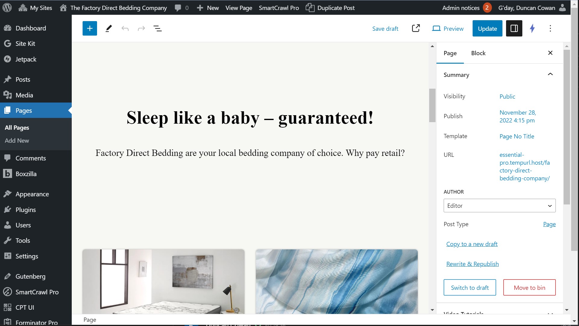The width and height of the screenshot is (579, 326).
Task: Open the Preview dropdown
Action: pos(448,28)
